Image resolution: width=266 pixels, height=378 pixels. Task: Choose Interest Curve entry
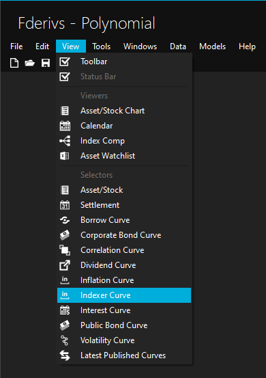click(124, 310)
